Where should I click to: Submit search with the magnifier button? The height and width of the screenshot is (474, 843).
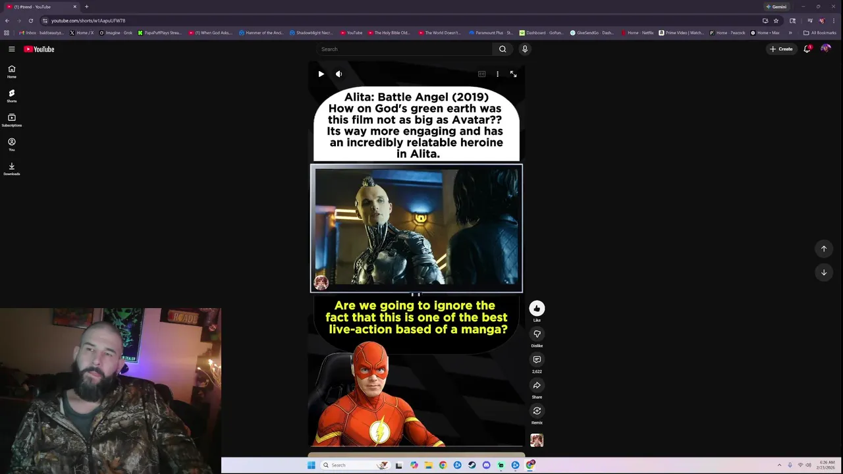click(x=503, y=49)
